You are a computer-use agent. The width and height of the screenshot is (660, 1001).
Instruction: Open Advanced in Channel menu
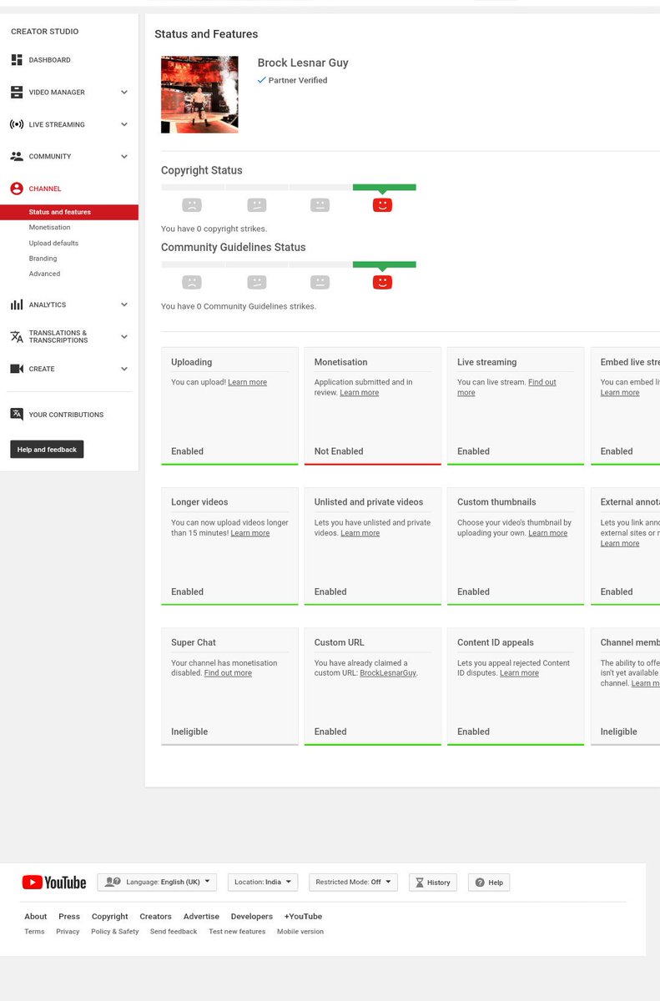pos(45,274)
